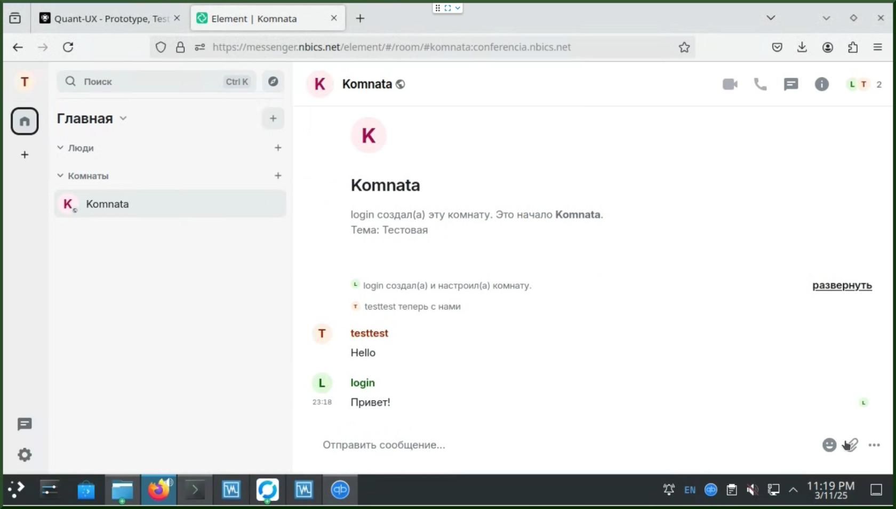Screen dimensions: 896x509
Task: Open room info panel
Action: click(x=821, y=84)
